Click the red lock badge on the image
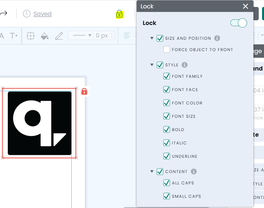 [x=84, y=92]
